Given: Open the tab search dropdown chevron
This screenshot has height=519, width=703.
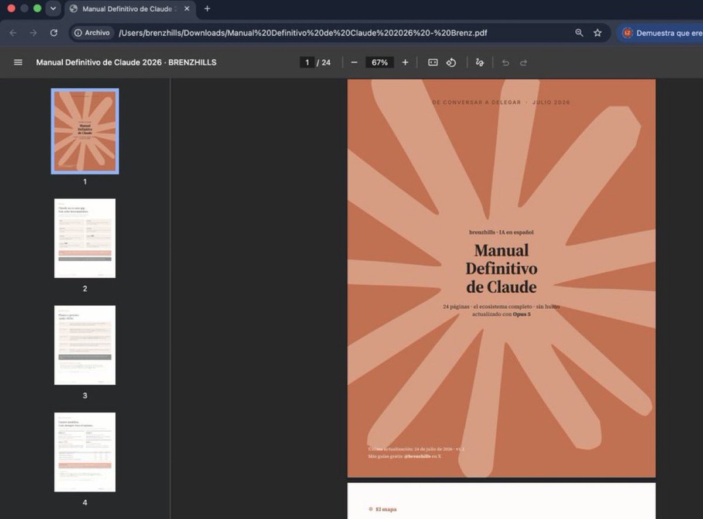Looking at the screenshot, I should pyautogui.click(x=53, y=9).
